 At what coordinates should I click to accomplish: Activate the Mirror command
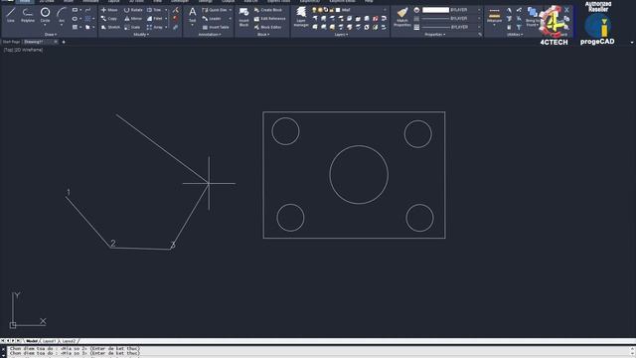[x=133, y=19]
